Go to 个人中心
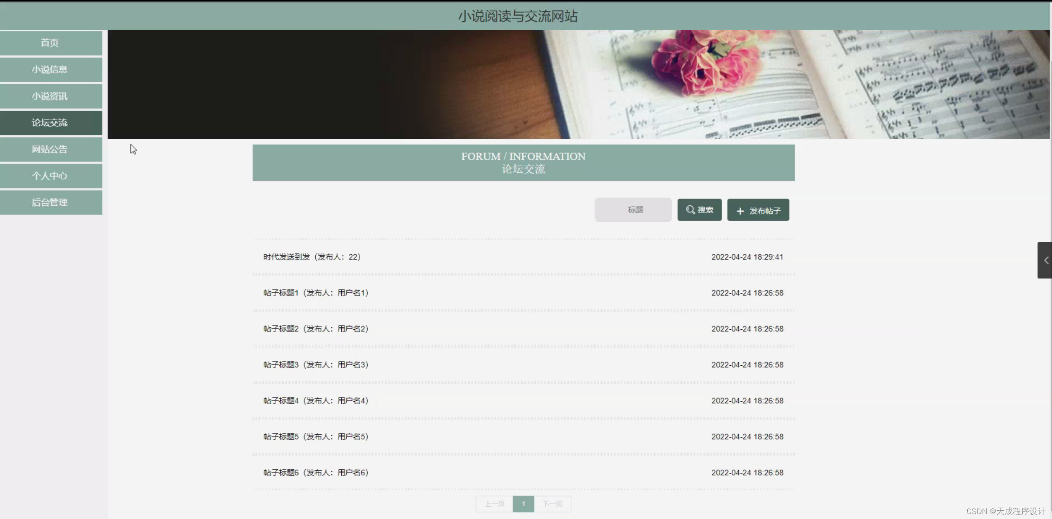The height and width of the screenshot is (519, 1052). click(51, 176)
